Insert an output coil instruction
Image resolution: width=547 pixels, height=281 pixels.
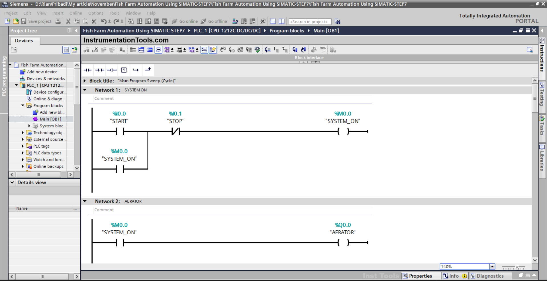pos(112,70)
